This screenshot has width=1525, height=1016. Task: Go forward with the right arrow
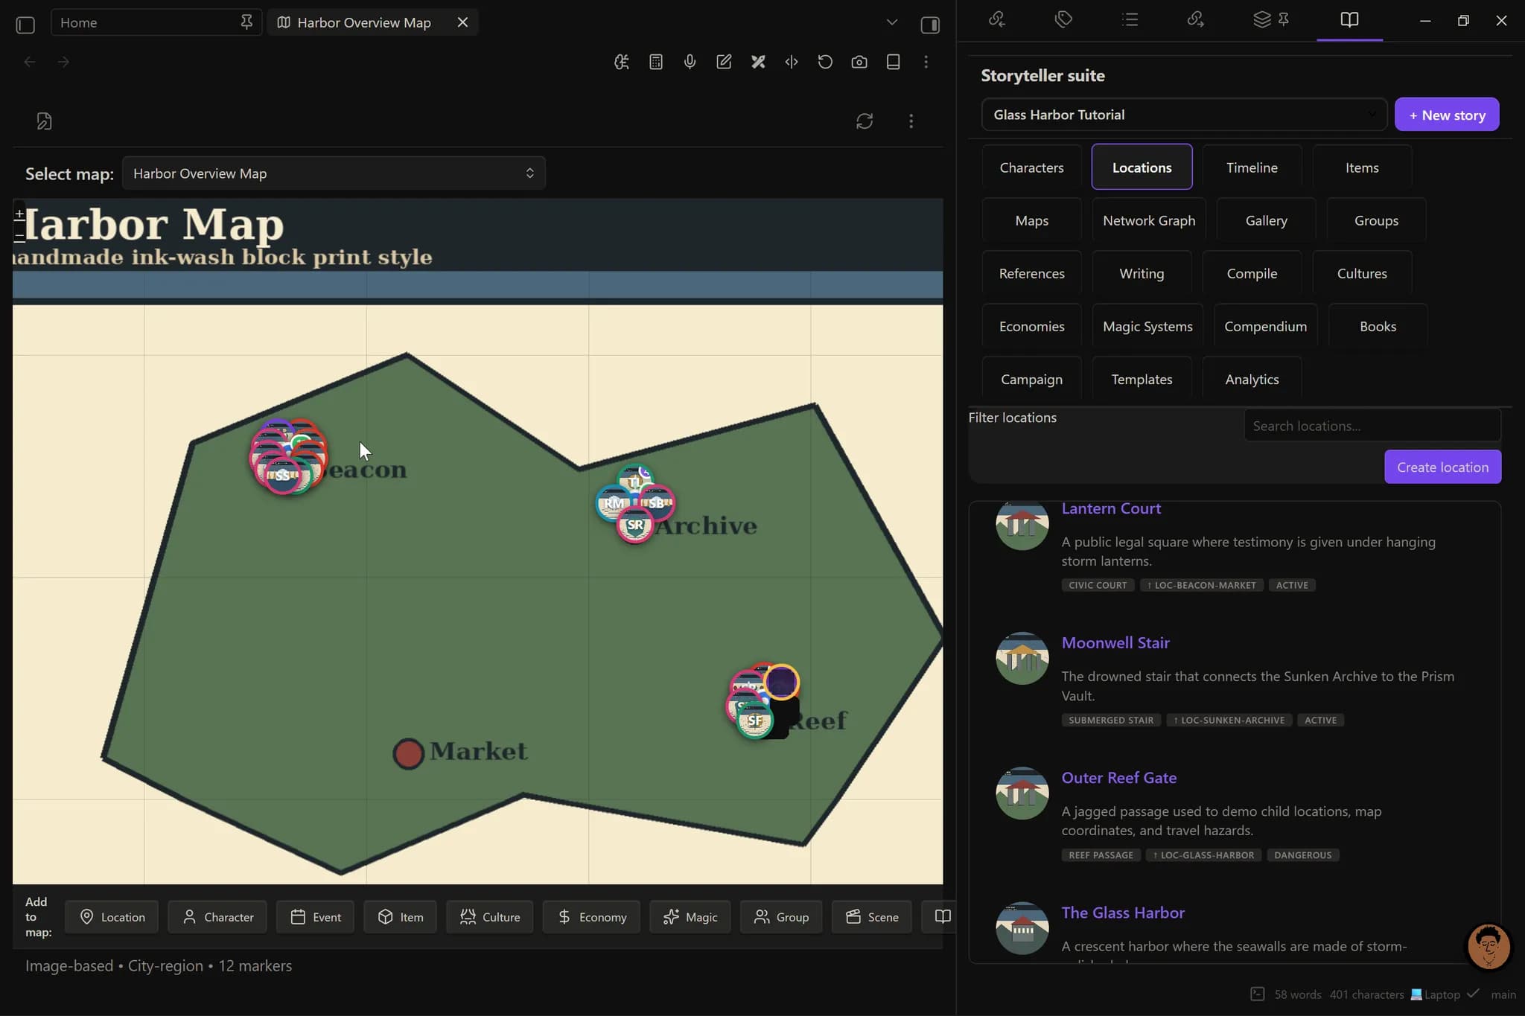(x=63, y=62)
